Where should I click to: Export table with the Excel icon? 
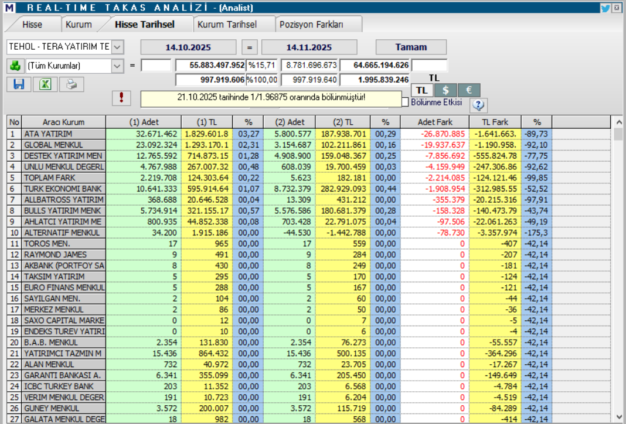45,84
